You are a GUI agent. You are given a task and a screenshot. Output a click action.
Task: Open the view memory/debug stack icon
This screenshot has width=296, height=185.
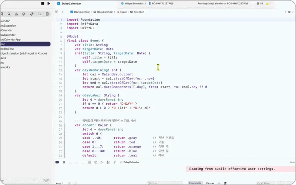pos(89,162)
